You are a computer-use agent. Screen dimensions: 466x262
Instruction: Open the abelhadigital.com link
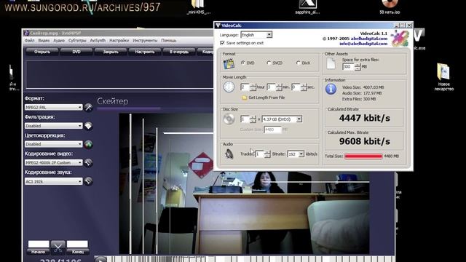coord(369,39)
